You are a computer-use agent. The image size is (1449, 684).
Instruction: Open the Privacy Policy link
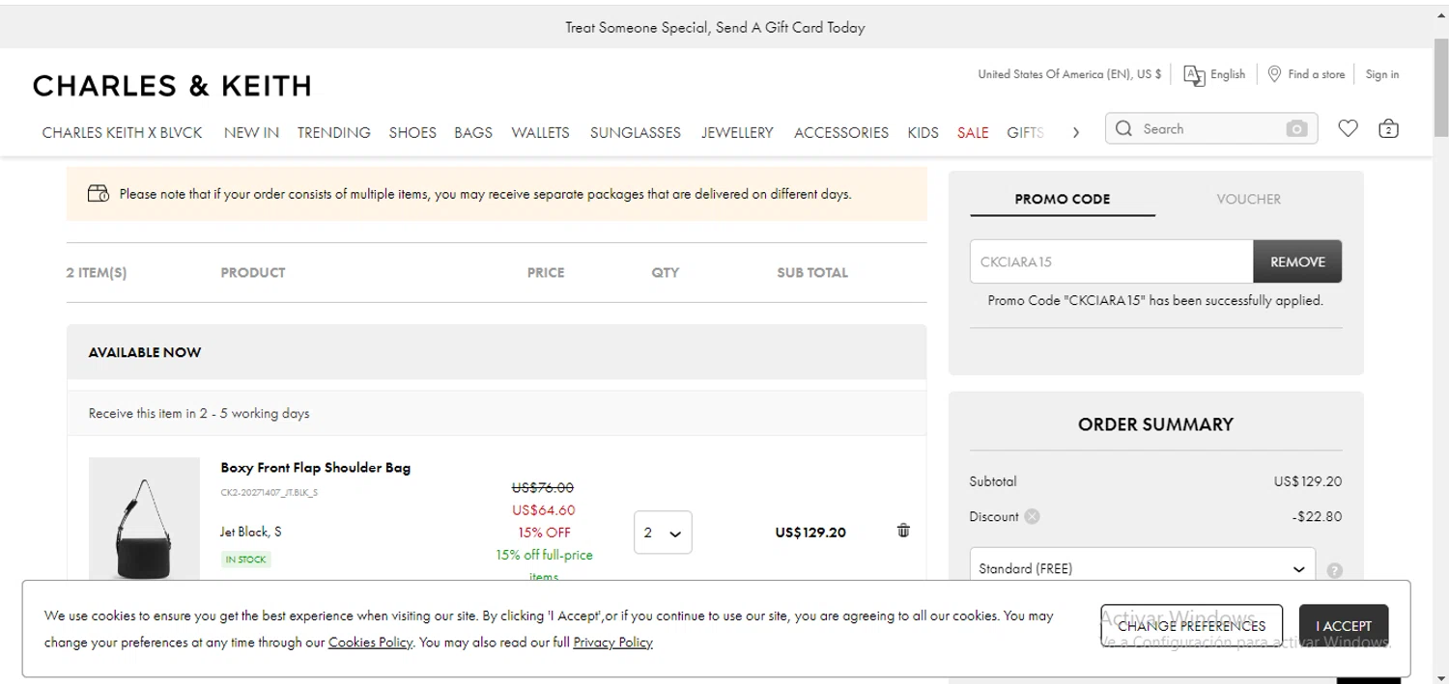click(x=612, y=643)
